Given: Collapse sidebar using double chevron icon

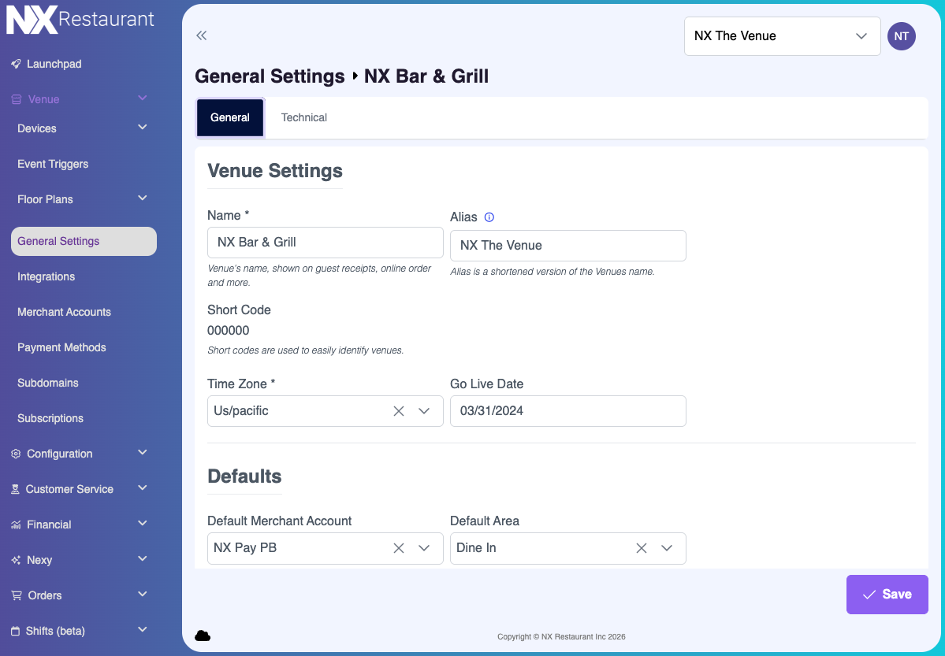Looking at the screenshot, I should pyautogui.click(x=201, y=35).
